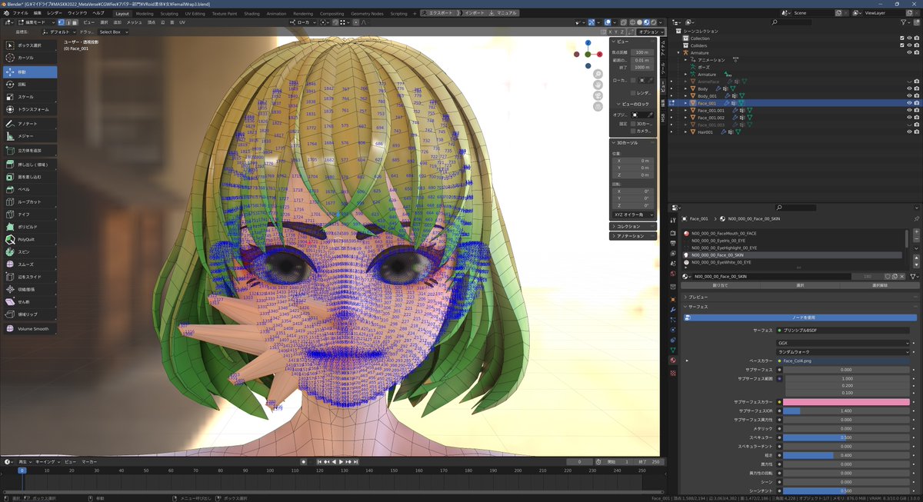Select the 収縮/膨張 shrink/fatten tool
Screen dimensions: 923x502
29,289
